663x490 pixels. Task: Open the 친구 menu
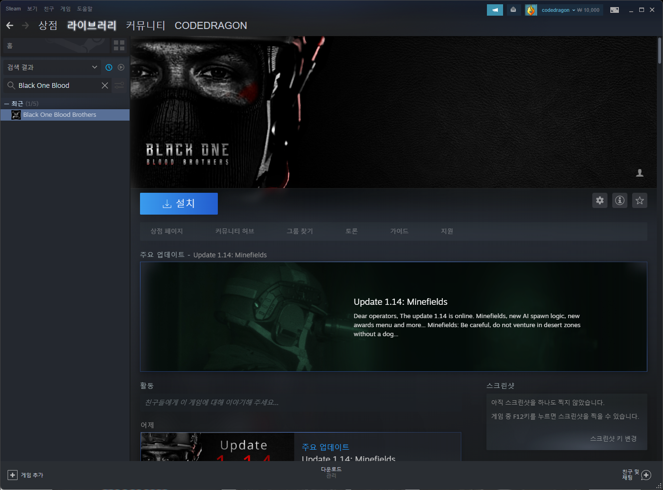pyautogui.click(x=49, y=9)
